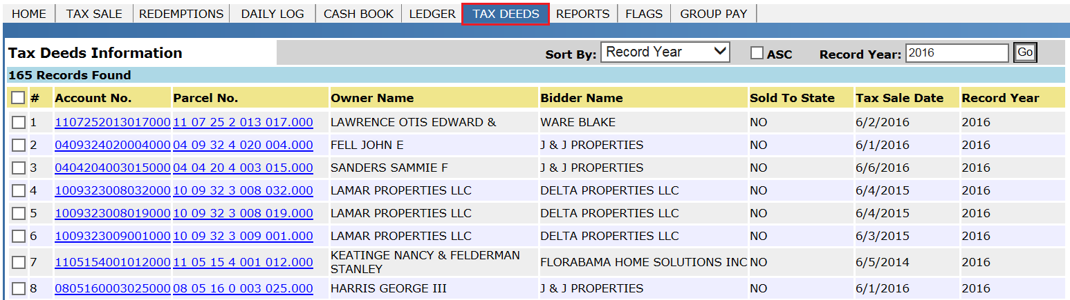Open account 1107252013017000
Image resolution: width=1070 pixels, height=300 pixels.
[x=112, y=123]
